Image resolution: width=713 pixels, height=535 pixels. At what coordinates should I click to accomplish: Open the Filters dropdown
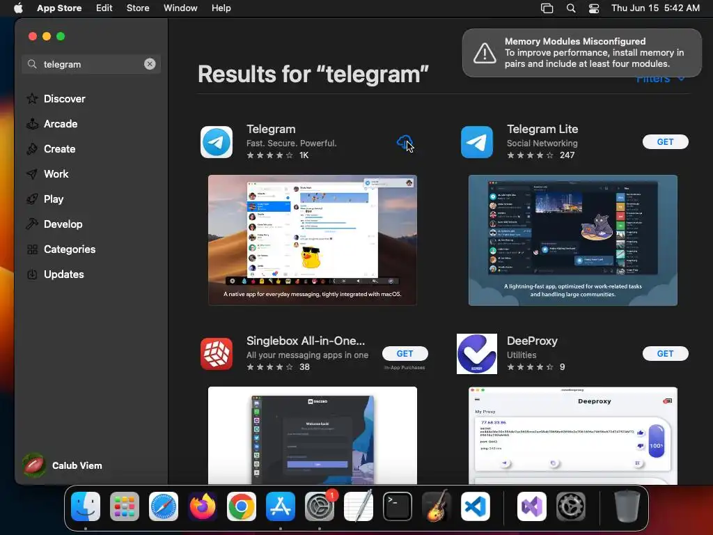tap(660, 79)
